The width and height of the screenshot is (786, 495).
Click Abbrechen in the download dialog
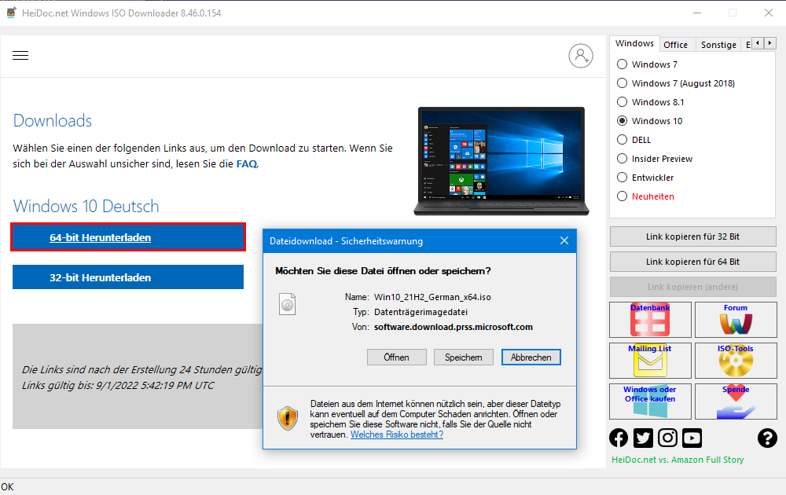(x=531, y=357)
